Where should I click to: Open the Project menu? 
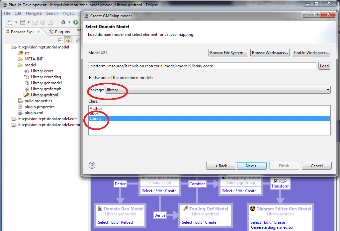click(x=68, y=13)
